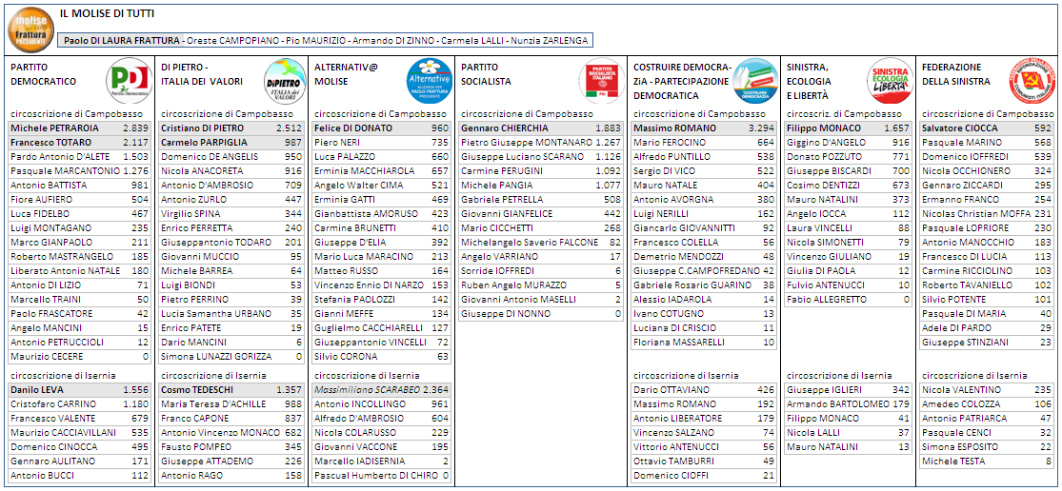Viewport: 1062px width, 491px height.
Task: Click the Federazione della Sinistra emblem
Action: click(1032, 80)
